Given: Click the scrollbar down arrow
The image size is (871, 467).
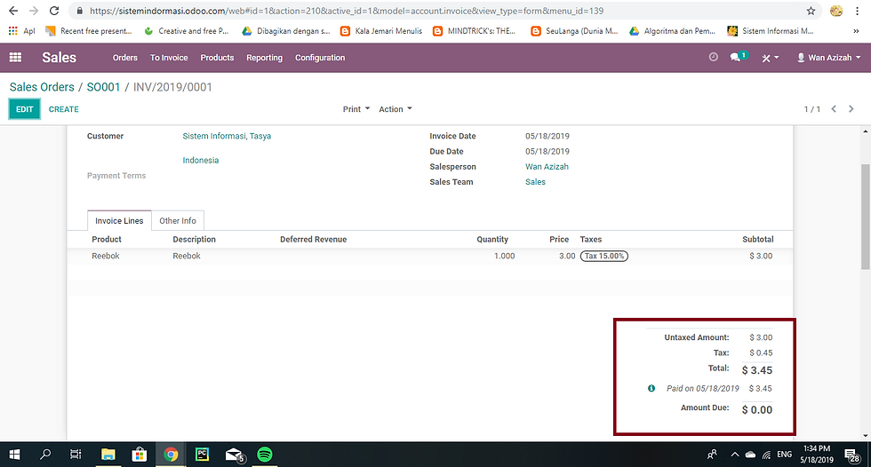Looking at the screenshot, I should [866, 436].
